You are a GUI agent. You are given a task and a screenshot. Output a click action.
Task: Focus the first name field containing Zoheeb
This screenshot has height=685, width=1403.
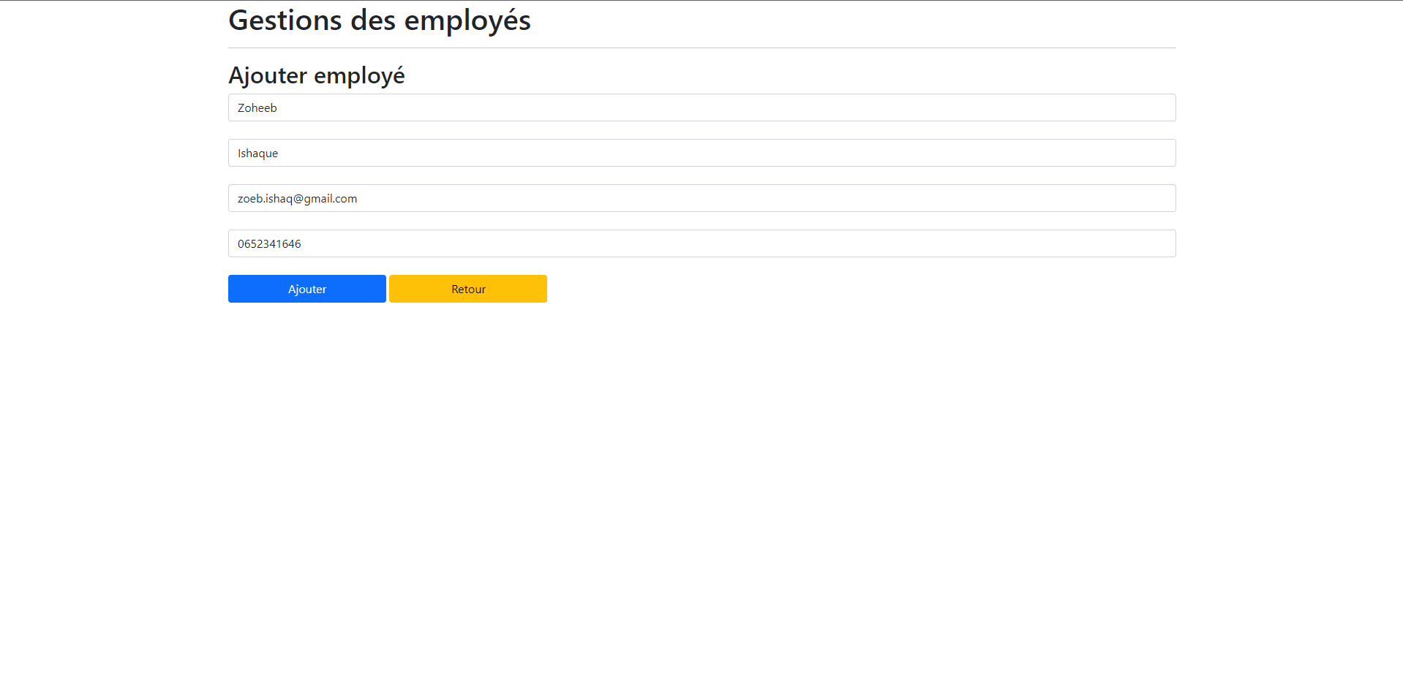(x=701, y=107)
